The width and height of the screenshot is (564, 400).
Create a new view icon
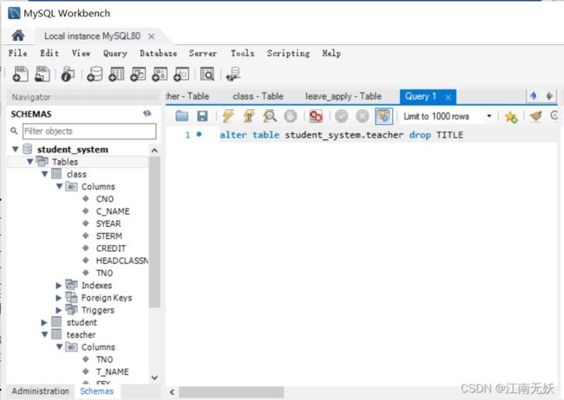(x=138, y=74)
